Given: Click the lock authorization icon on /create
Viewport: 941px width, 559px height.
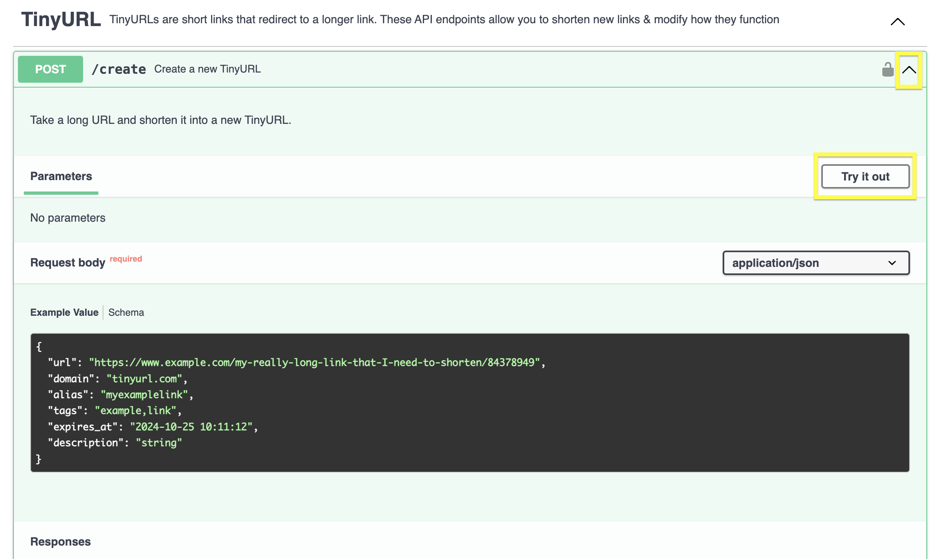Looking at the screenshot, I should pos(887,70).
